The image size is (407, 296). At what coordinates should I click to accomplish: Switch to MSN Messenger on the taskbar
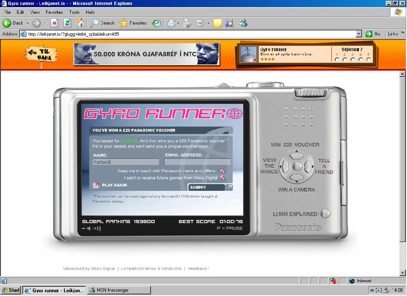tap(119, 290)
